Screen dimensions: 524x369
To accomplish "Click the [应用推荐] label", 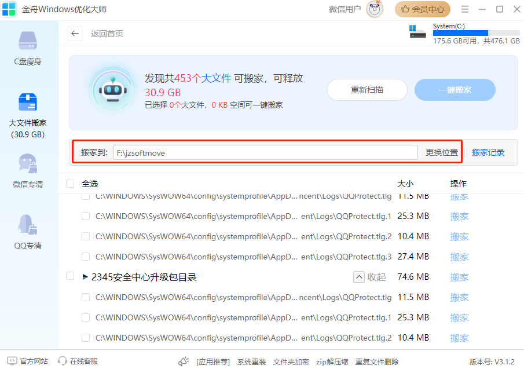I will click(x=213, y=361).
